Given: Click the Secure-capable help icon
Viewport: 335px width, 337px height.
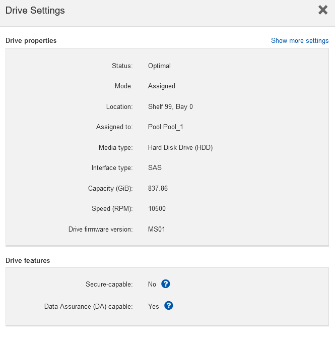Looking at the screenshot, I should point(166,284).
